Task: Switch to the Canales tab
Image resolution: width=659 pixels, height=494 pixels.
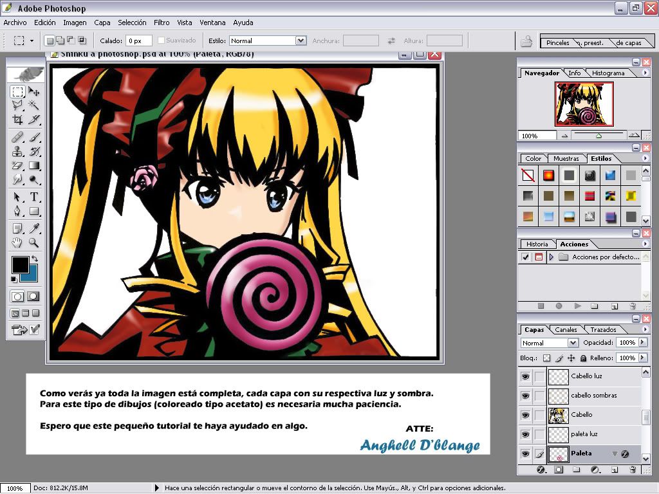Action: (x=566, y=330)
